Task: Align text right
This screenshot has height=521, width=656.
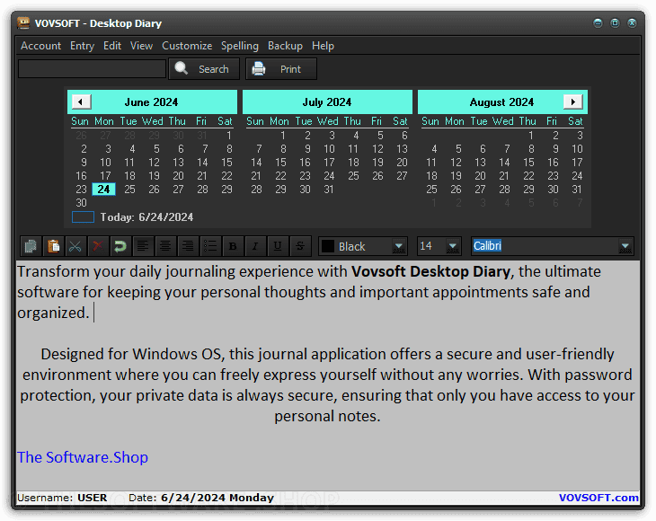Action: pyautogui.click(x=188, y=246)
